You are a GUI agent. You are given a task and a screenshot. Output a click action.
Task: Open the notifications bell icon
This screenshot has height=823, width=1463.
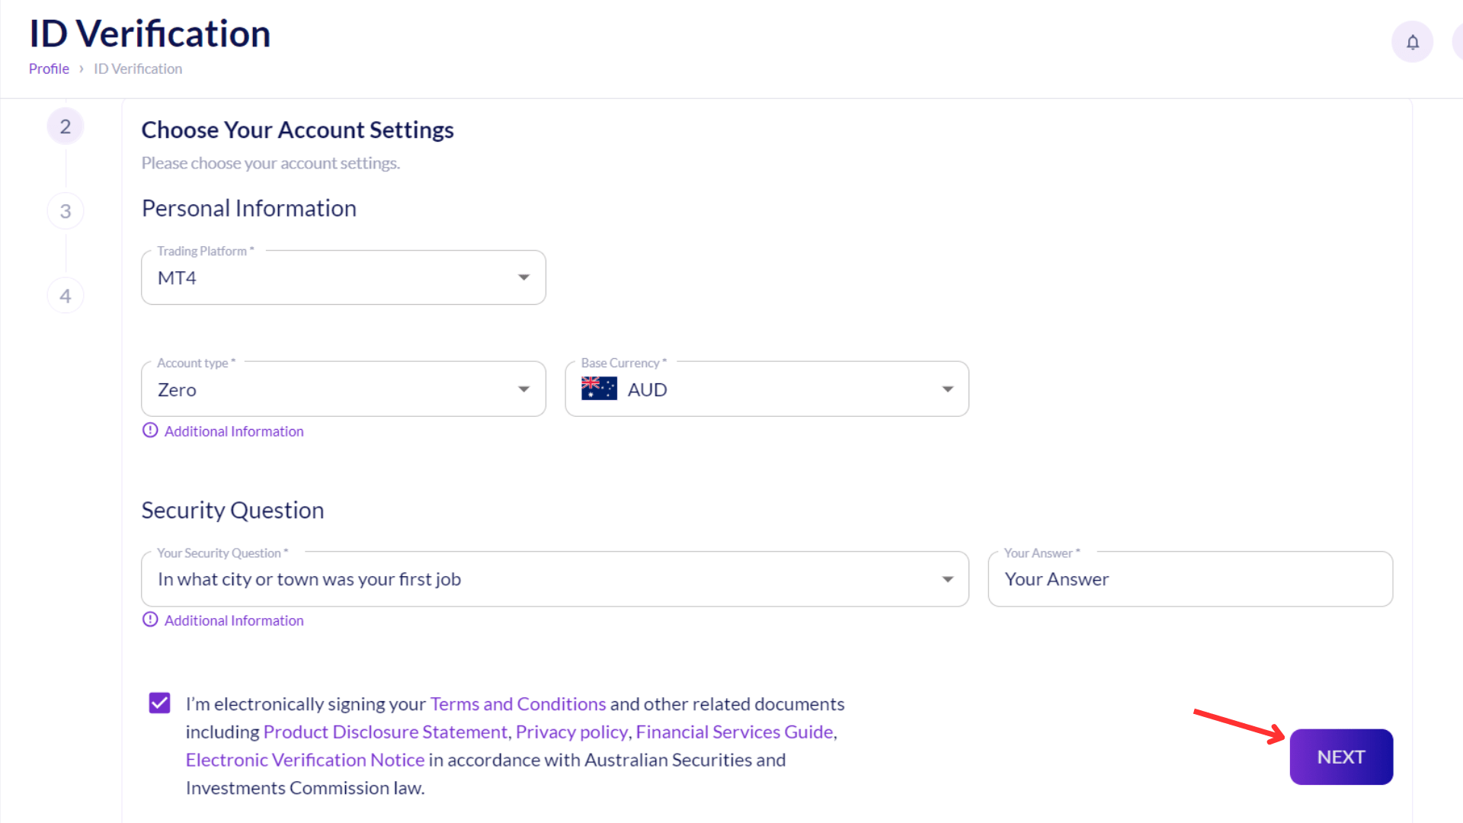(1412, 41)
